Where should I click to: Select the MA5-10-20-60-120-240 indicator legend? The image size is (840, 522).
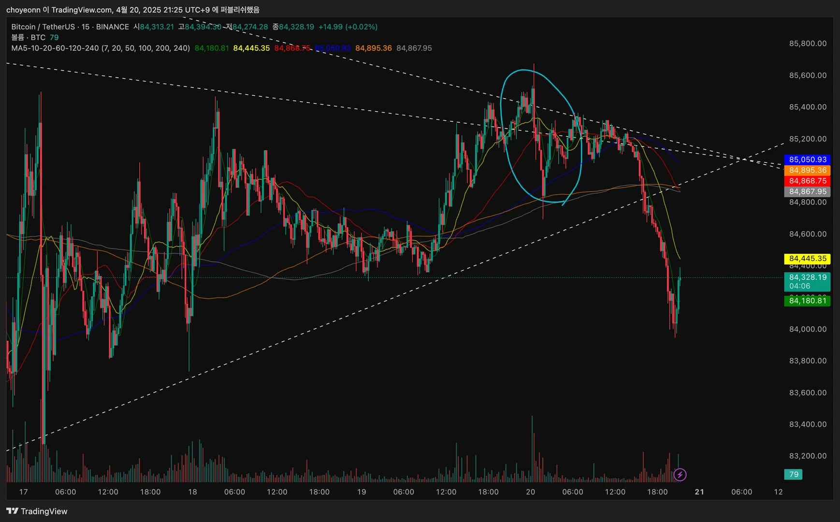(101, 48)
